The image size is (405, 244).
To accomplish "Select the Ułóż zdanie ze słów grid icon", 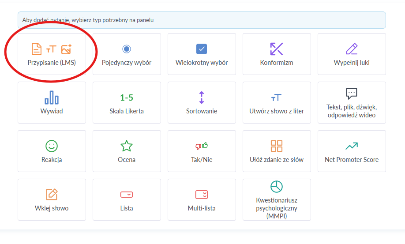I will 277,146.
